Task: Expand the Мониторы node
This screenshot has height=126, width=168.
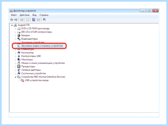Action: tap(15, 60)
